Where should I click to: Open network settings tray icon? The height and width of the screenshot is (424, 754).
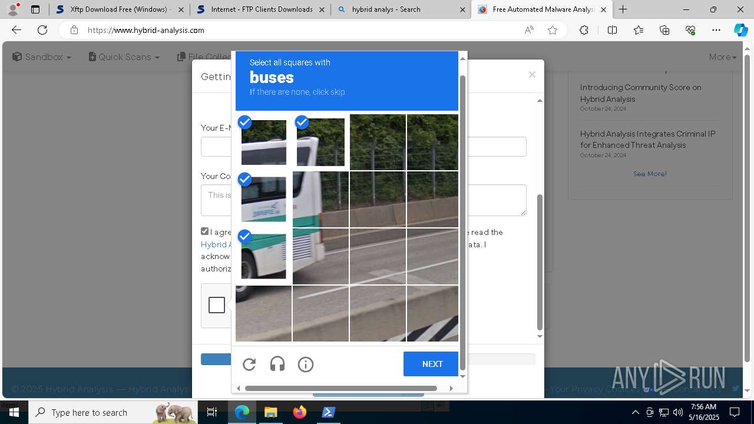[x=664, y=412]
